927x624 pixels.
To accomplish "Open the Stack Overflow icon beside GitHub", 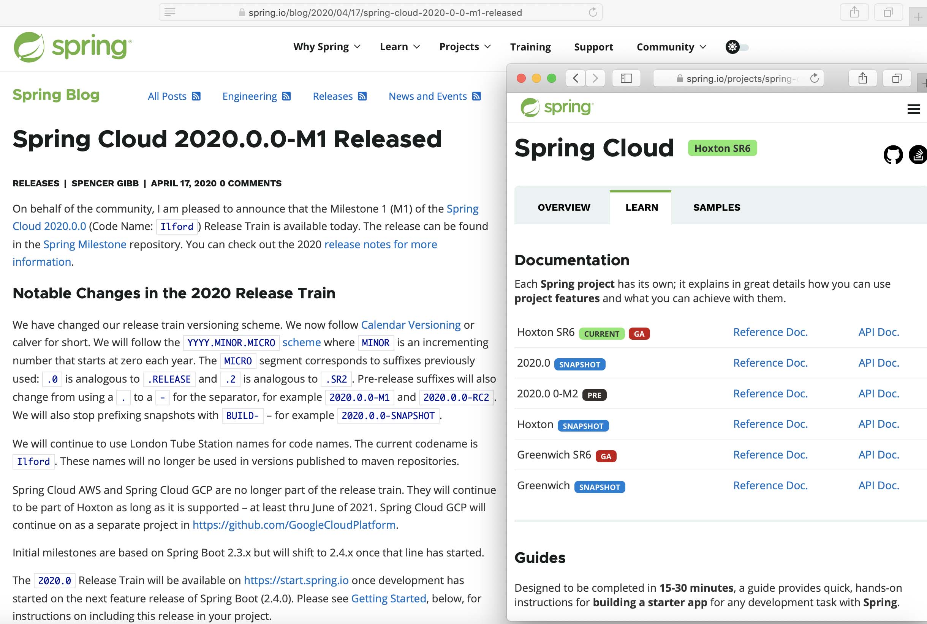I will coord(918,154).
